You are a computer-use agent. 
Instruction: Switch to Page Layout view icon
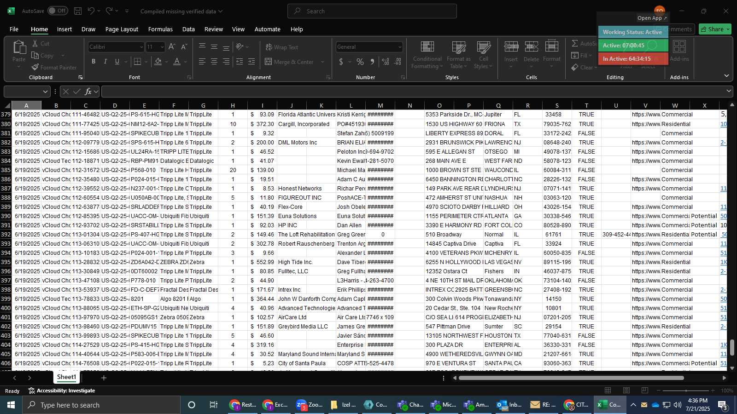coord(626,391)
